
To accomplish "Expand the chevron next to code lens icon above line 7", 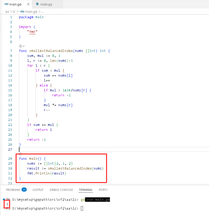I will pos(24,46).
